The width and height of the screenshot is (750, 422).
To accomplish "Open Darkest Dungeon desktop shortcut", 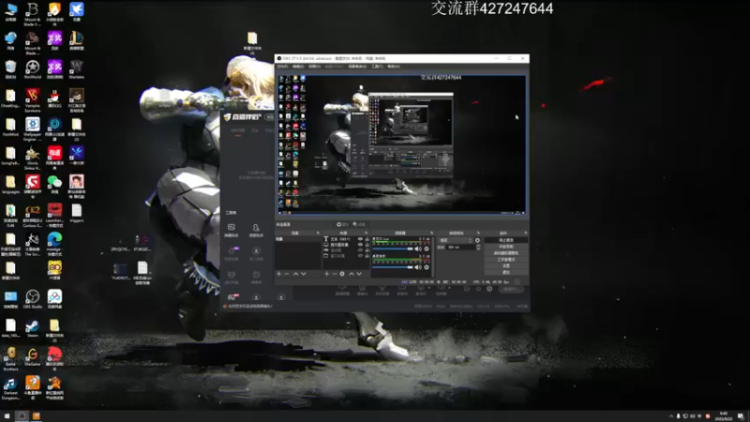I will click(x=10, y=387).
